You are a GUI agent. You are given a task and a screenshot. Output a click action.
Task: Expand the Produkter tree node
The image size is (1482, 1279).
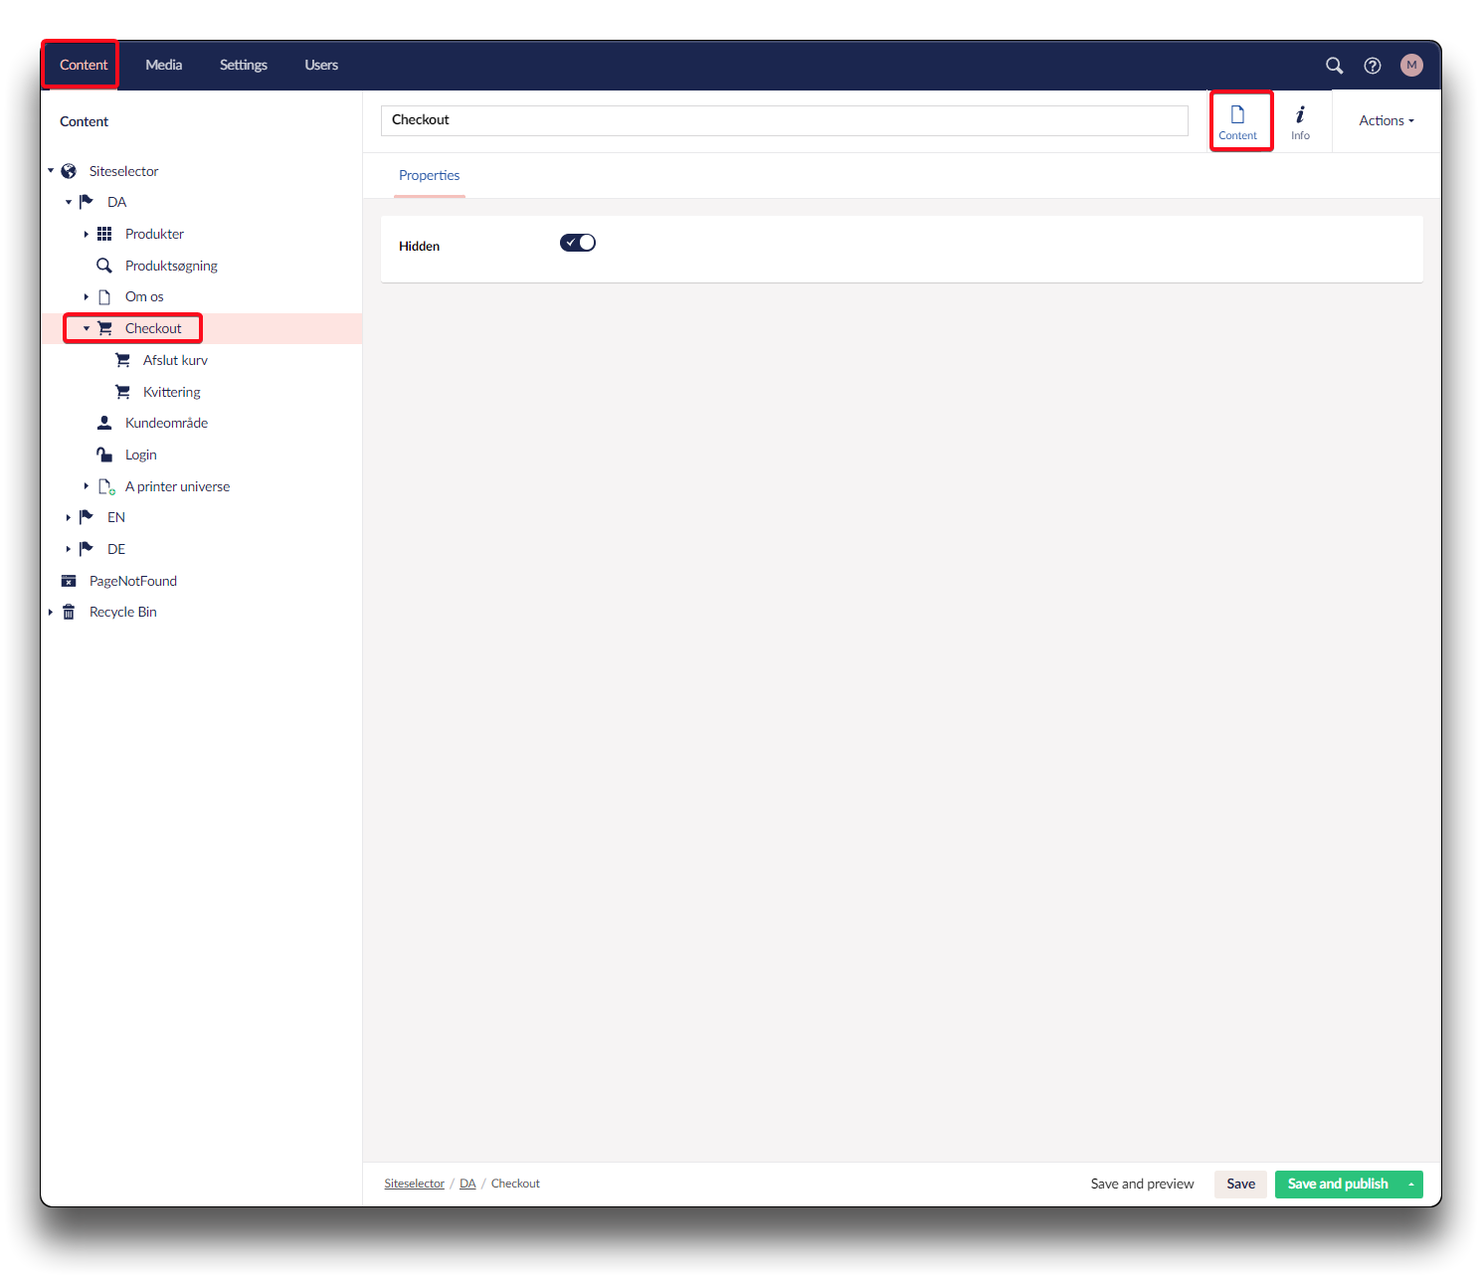point(87,235)
